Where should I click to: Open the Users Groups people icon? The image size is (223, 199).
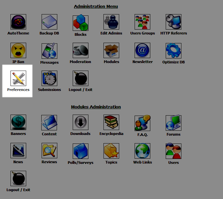[x=142, y=22]
